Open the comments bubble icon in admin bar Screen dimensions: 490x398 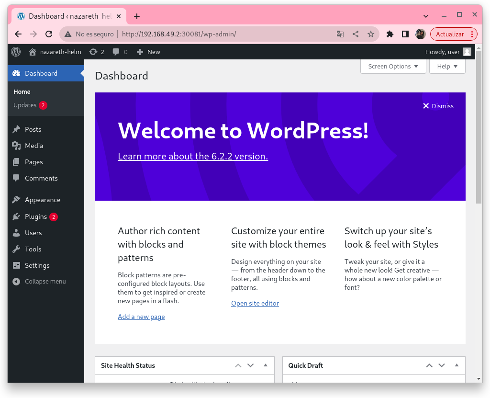pyautogui.click(x=116, y=52)
